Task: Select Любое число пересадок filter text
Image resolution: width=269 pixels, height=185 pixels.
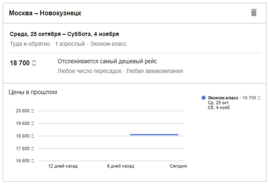Action: pos(89,71)
